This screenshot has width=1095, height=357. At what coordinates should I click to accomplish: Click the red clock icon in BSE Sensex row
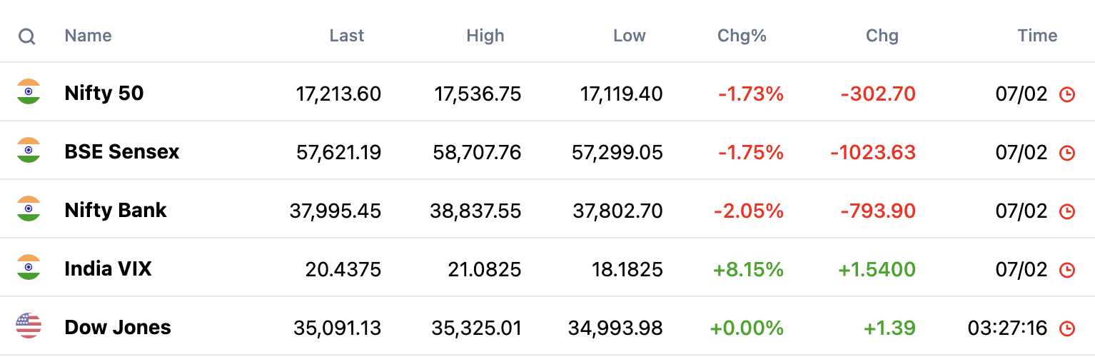[x=1067, y=152]
